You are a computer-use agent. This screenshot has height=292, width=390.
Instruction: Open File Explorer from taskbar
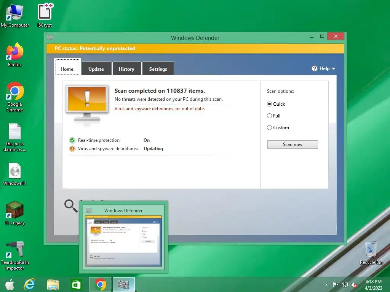tap(53, 284)
